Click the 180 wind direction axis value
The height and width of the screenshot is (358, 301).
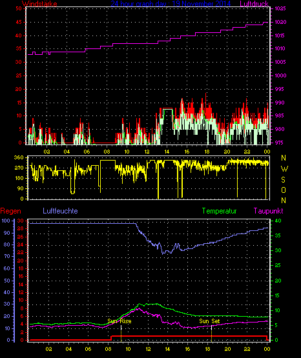19,178
